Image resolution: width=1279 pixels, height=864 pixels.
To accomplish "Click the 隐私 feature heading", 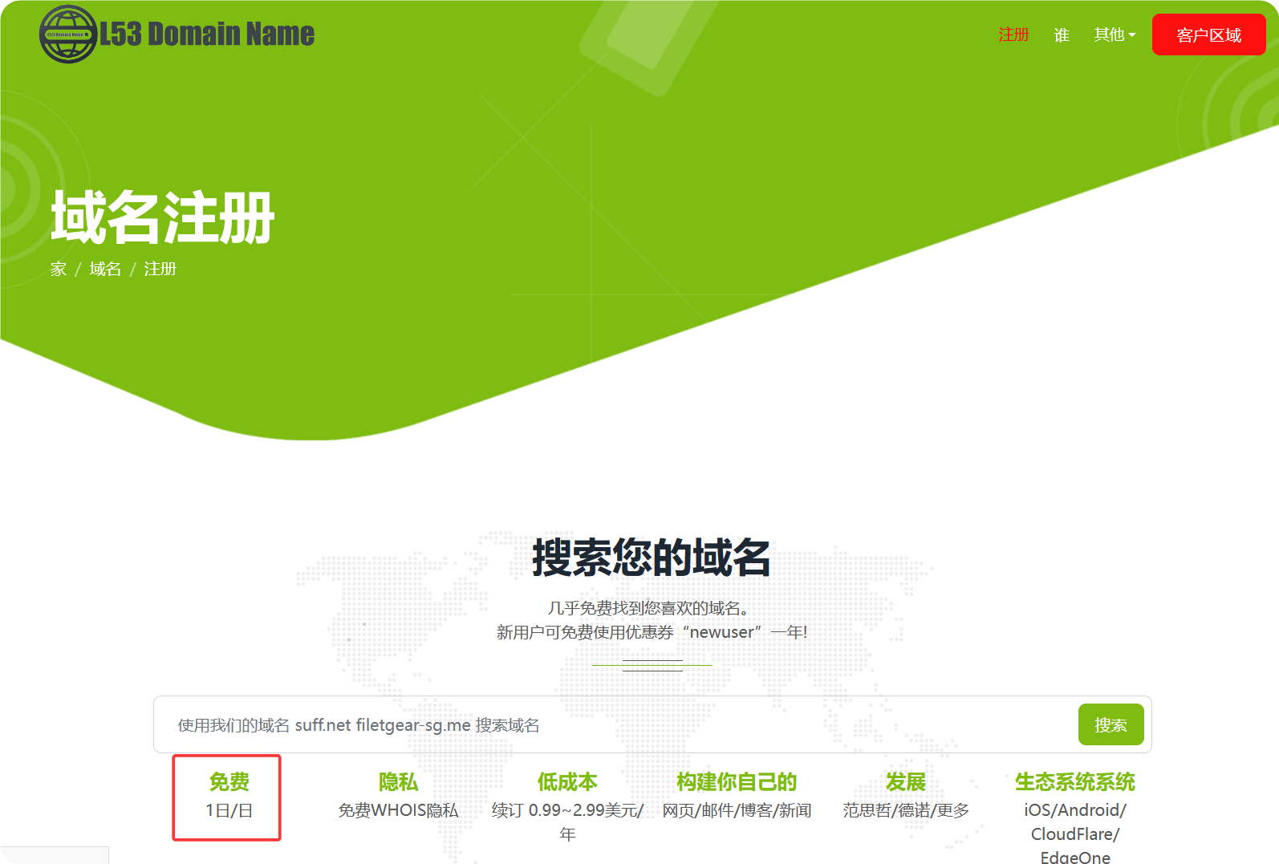I will pyautogui.click(x=398, y=781).
